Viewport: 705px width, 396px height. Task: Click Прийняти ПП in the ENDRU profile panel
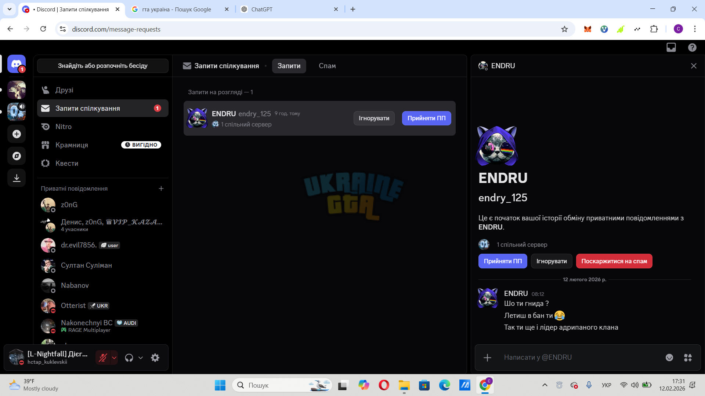[x=503, y=261]
